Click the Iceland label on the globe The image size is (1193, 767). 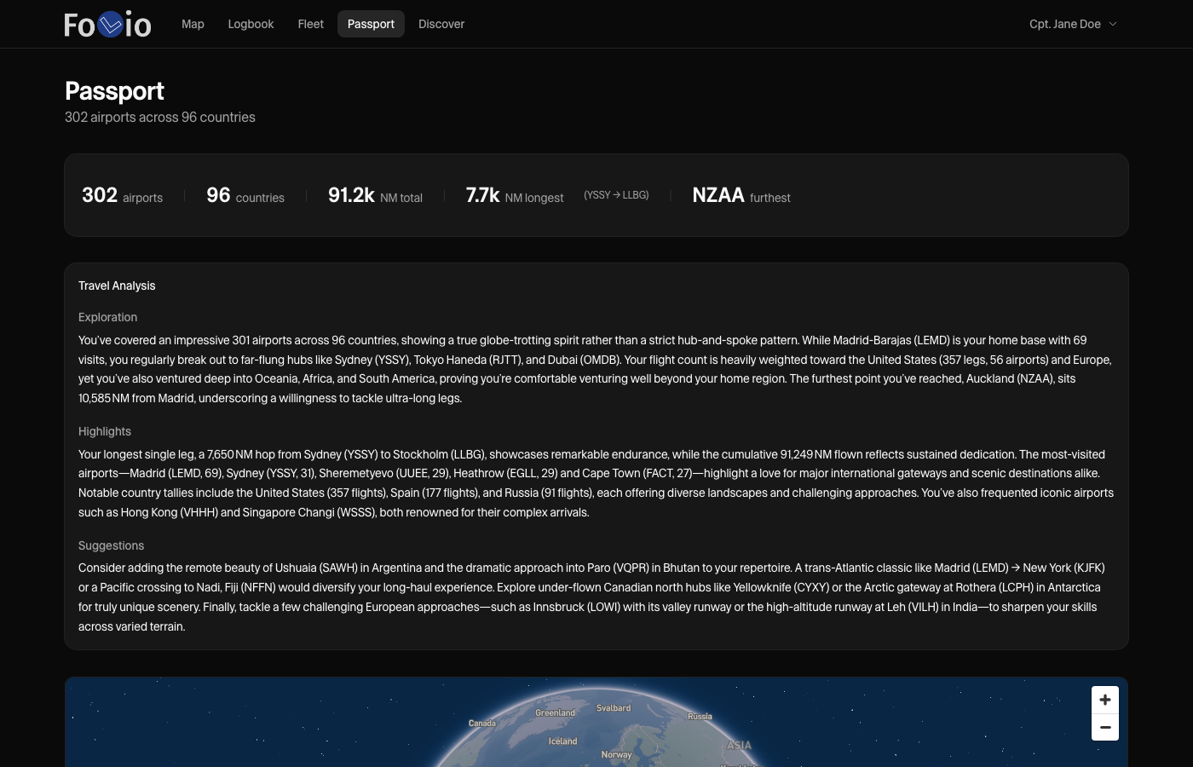(x=562, y=741)
